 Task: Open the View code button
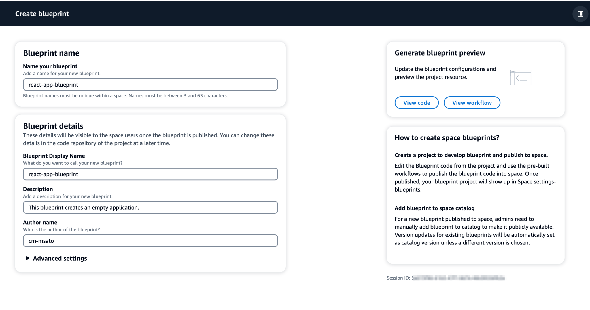pyautogui.click(x=416, y=103)
